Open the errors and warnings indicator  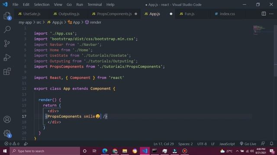pos(12,144)
